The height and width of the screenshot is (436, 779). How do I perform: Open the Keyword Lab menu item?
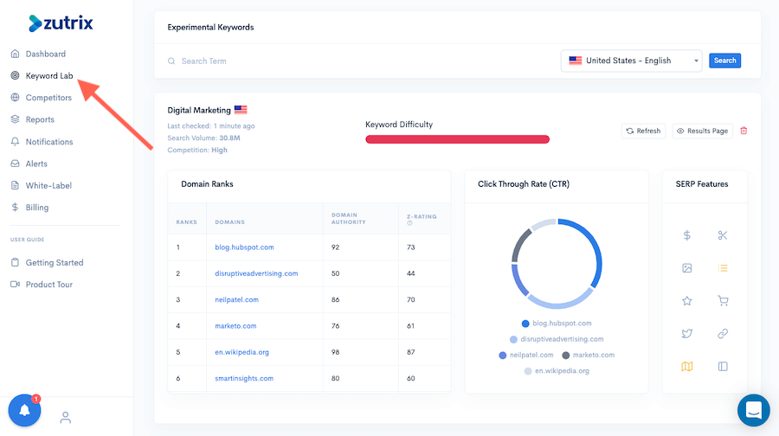49,75
